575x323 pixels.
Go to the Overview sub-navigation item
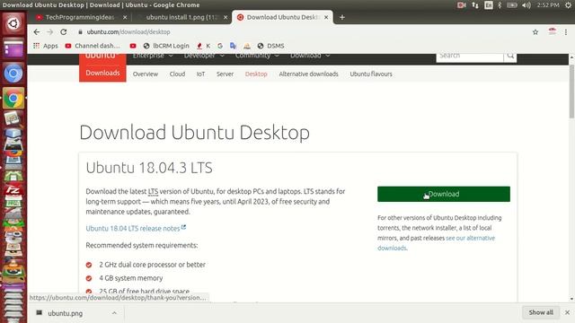pyautogui.click(x=146, y=74)
